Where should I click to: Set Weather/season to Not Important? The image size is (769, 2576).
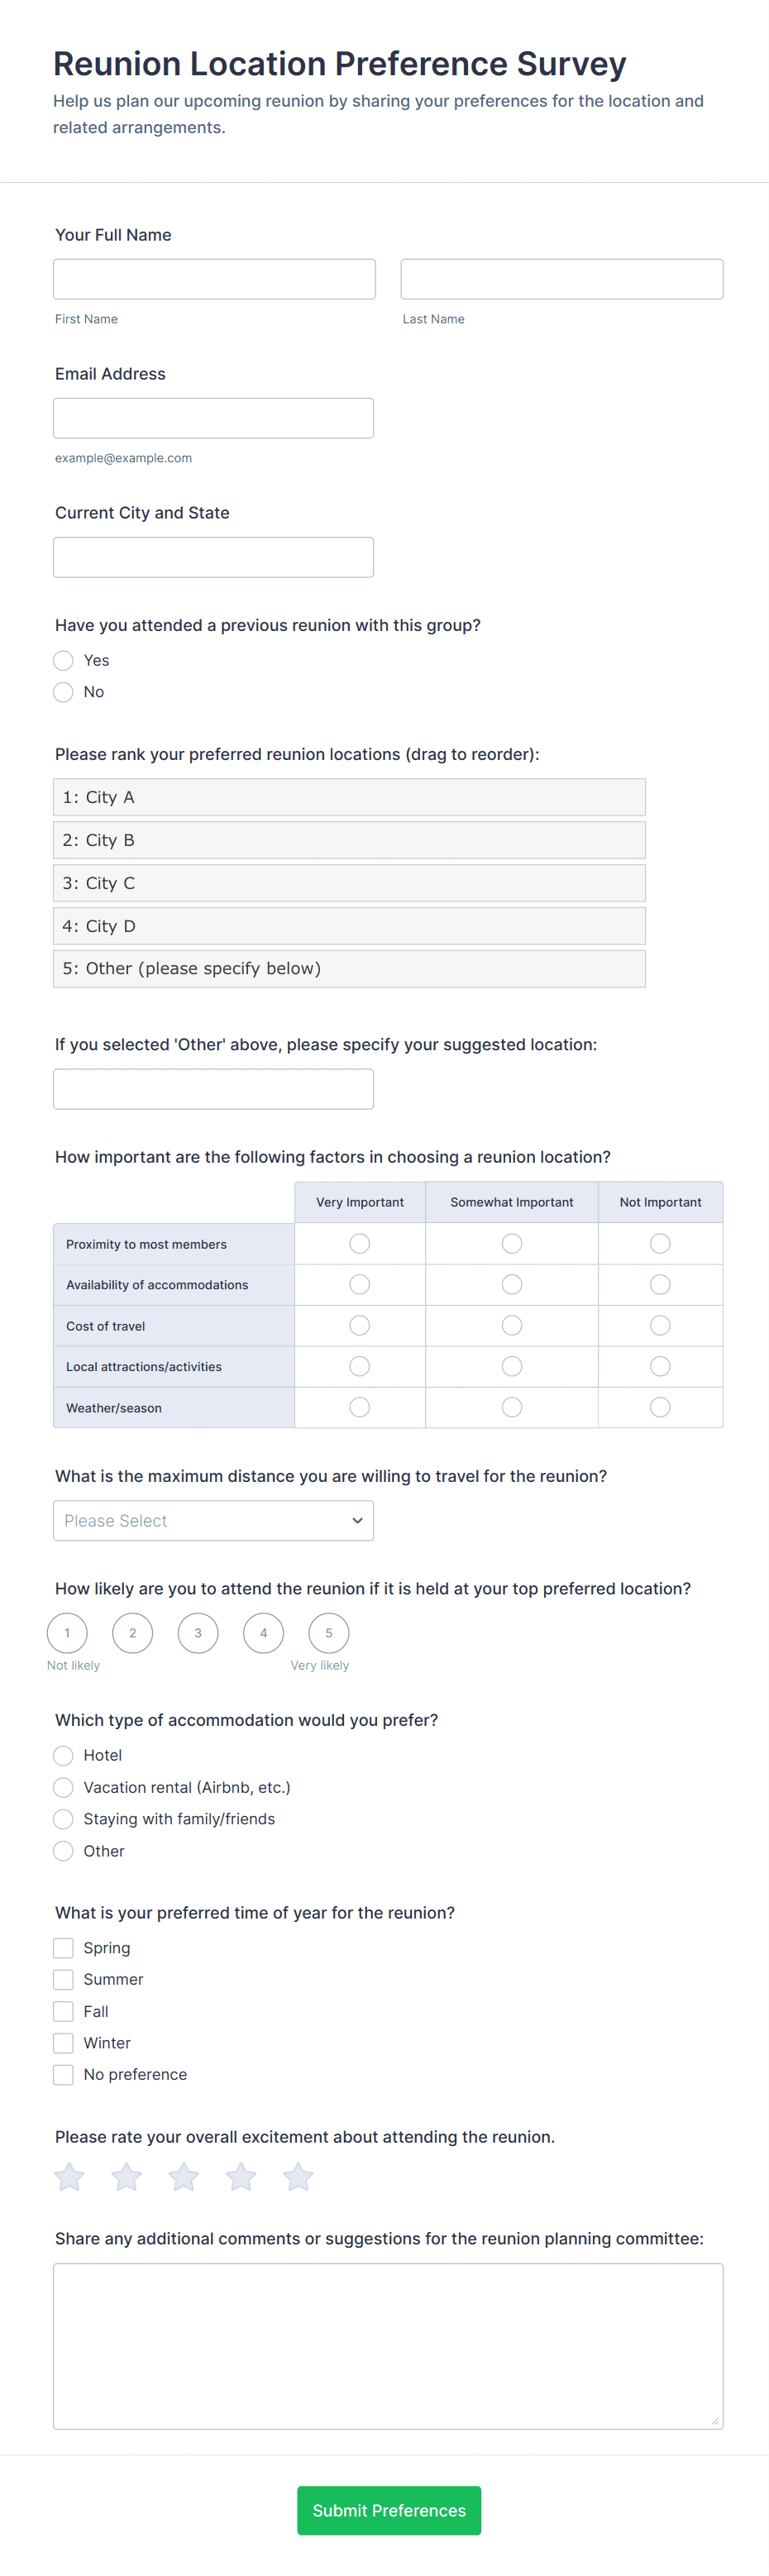(x=660, y=1407)
